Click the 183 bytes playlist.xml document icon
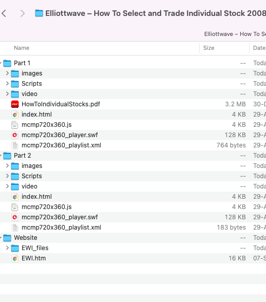The width and height of the screenshot is (266, 302). coord(15,228)
